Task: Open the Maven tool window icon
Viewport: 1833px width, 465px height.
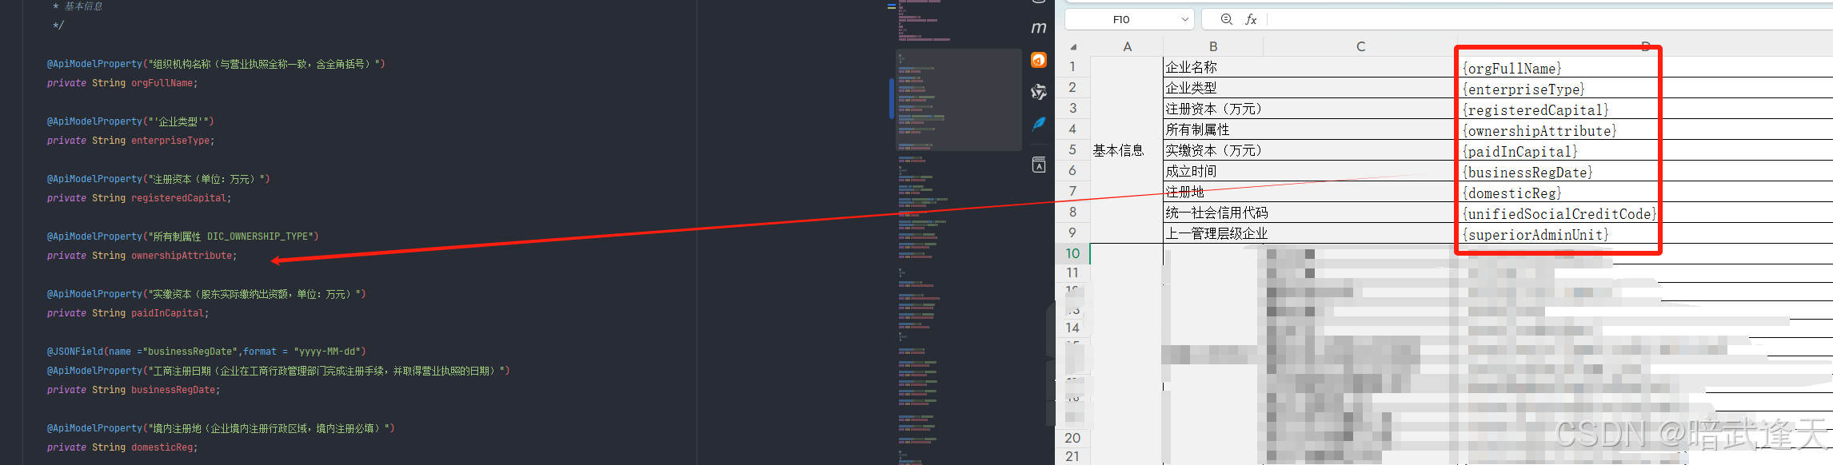Action: pos(1039,28)
